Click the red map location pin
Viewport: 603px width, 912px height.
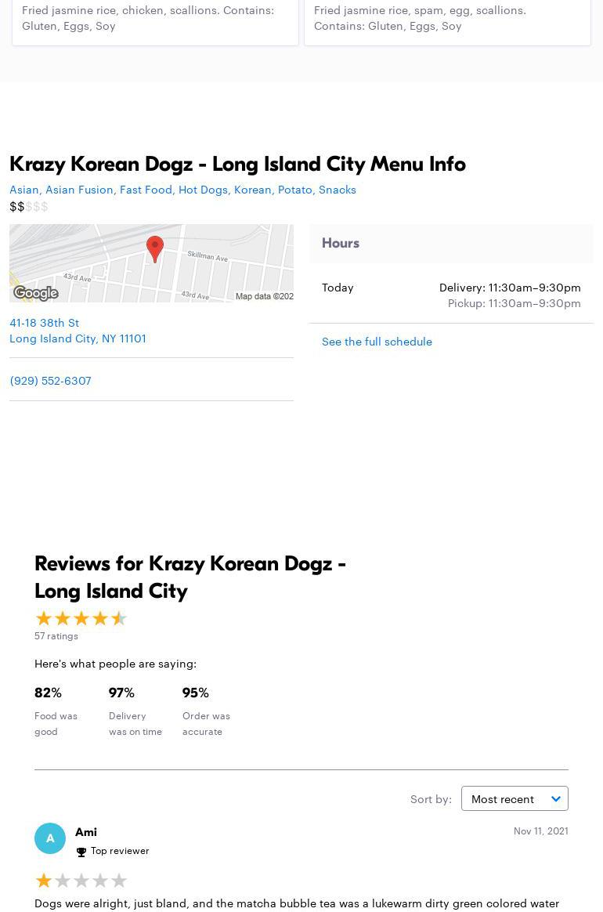click(x=155, y=248)
